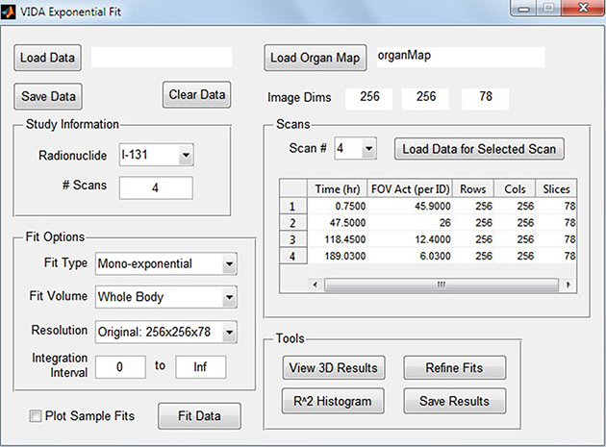606x447 pixels.
Task: Click the time cell 189.0300
Action: point(338,256)
